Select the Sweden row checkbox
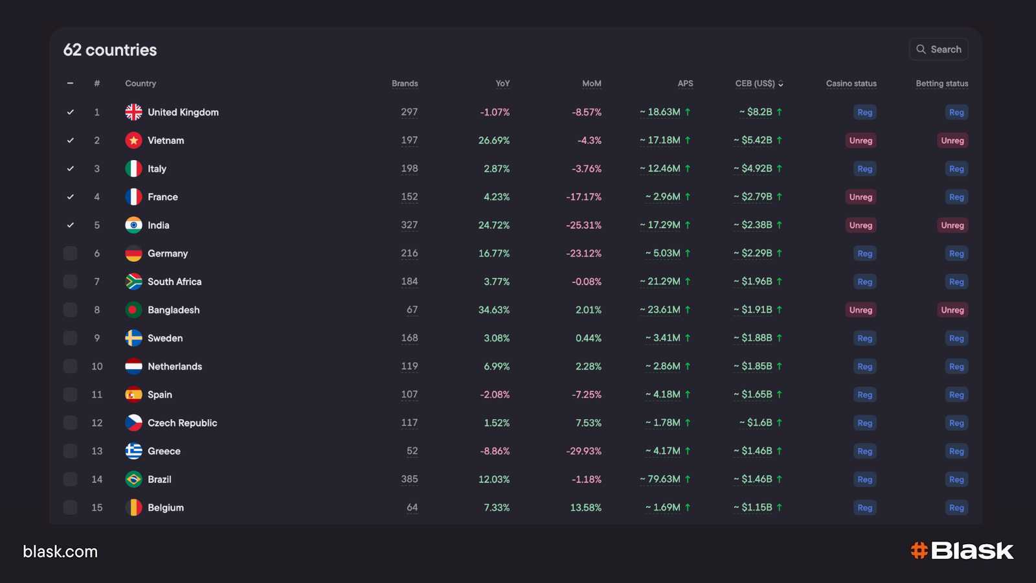The image size is (1036, 583). point(70,338)
